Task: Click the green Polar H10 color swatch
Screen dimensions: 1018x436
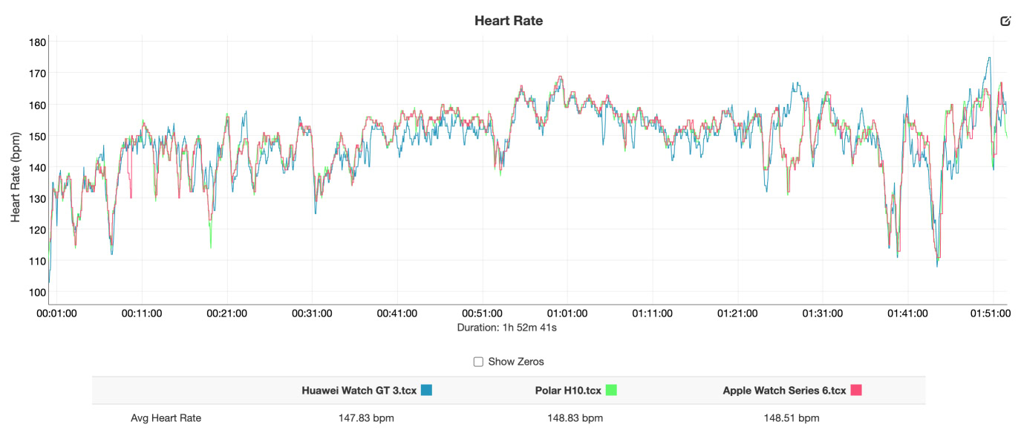Action: (x=611, y=390)
